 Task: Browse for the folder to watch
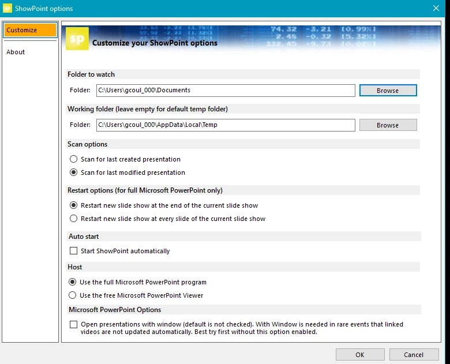coord(388,91)
